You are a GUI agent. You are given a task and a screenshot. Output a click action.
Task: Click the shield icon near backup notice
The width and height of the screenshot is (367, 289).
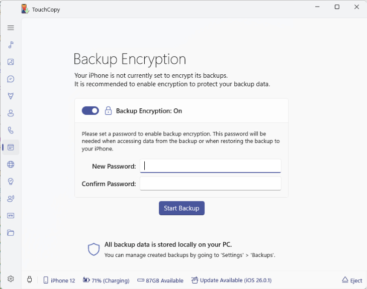tap(94, 249)
